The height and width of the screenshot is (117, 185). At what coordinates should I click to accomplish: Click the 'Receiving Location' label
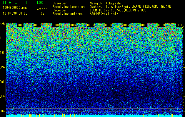click(69, 7)
